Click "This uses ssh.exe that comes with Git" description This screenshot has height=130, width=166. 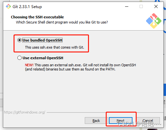pyautogui.click(x=54, y=47)
